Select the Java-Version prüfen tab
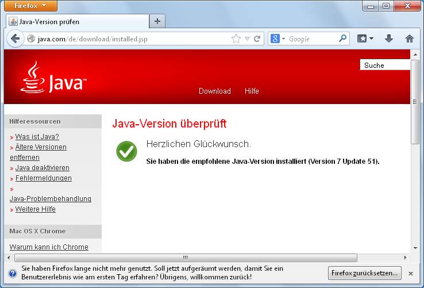Image resolution: width=424 pixels, height=288 pixels. [78, 21]
